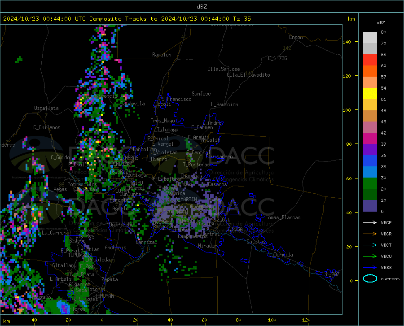Click the Uspallata map label
Screen dimensions: 404x326
[46, 108]
